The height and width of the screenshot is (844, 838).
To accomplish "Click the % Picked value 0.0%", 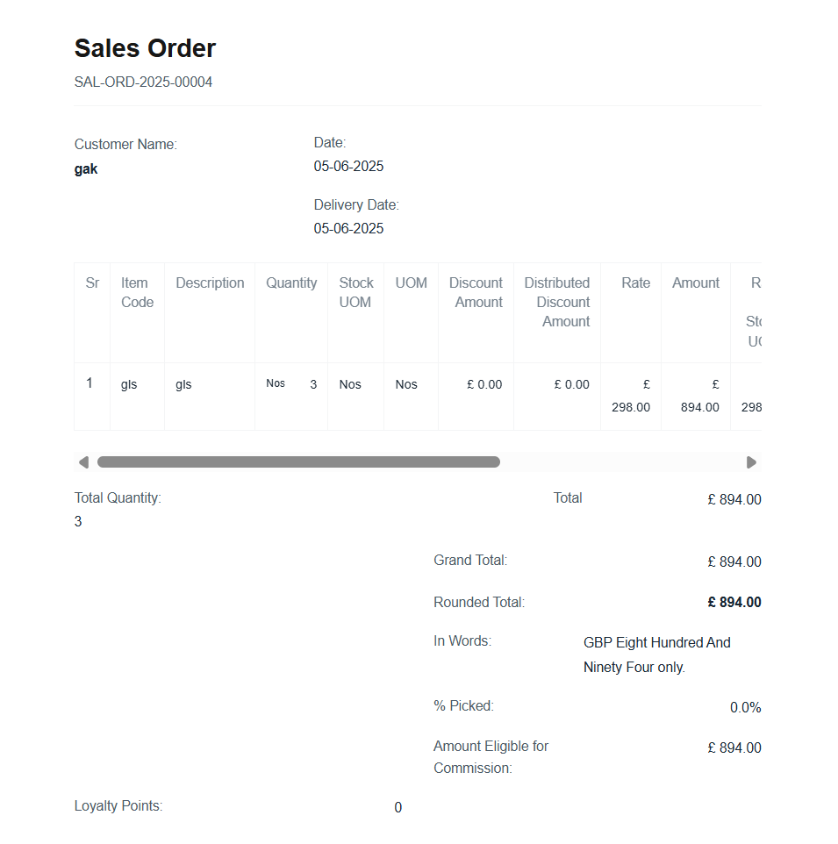I will pyautogui.click(x=745, y=708).
